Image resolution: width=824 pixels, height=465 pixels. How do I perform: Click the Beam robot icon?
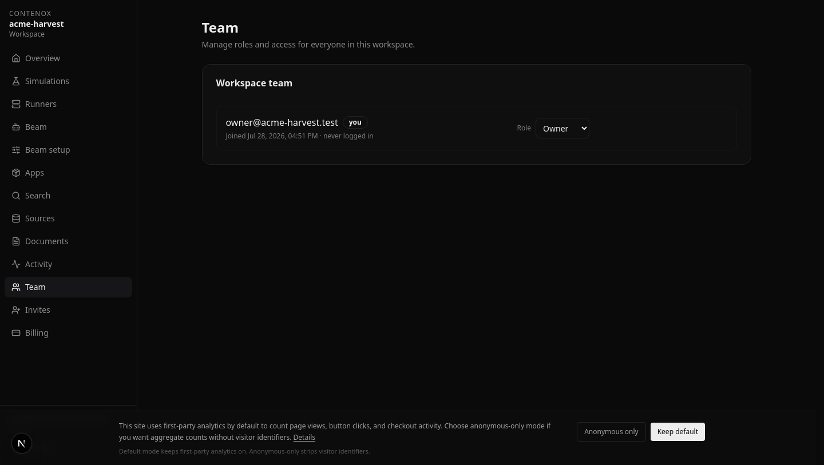pos(16,127)
